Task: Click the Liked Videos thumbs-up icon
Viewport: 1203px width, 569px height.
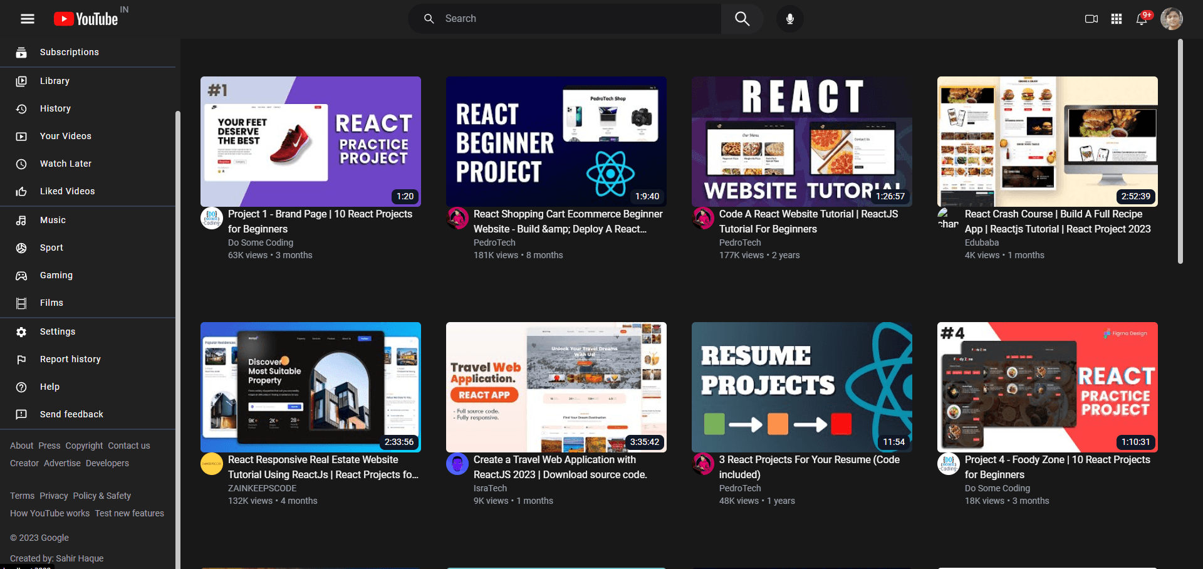Action: pos(21,191)
